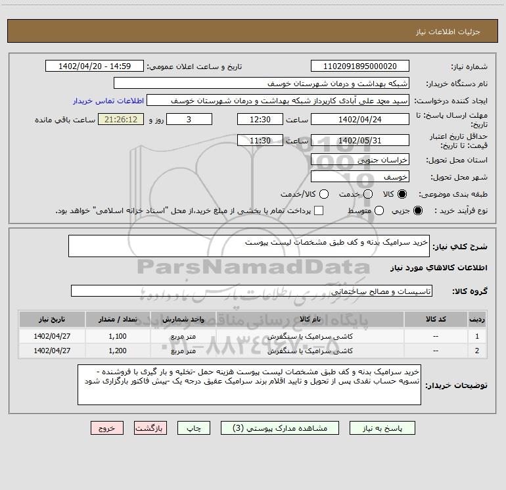The image size is (506, 490).
Task: Select the 'کالا' radio button
Action: [402, 194]
